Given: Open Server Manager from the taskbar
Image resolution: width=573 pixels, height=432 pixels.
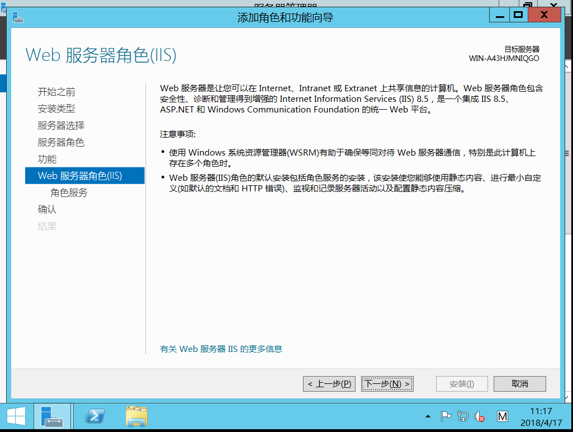Looking at the screenshot, I should (52, 416).
